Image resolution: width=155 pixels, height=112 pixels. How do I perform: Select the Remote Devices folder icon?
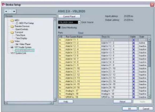coord(12,26)
